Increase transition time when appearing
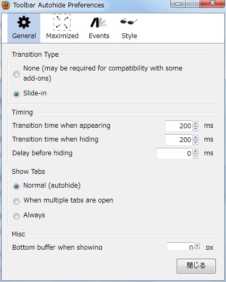This screenshot has height=282, width=226. 195,124
